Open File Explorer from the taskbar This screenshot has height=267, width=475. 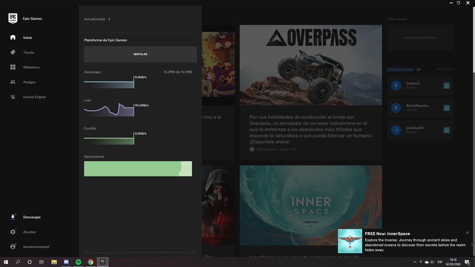(54, 262)
